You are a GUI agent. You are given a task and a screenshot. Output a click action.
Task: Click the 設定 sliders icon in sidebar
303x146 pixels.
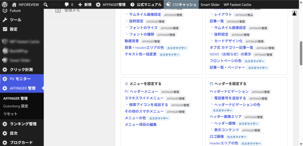point(5,29)
